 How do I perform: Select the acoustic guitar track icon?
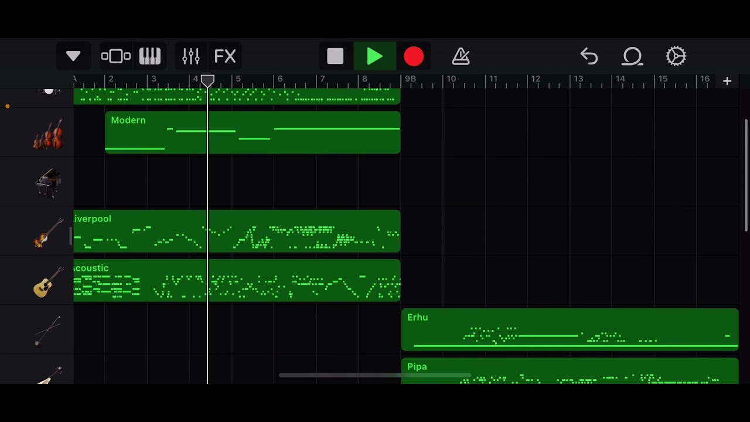pos(49,281)
